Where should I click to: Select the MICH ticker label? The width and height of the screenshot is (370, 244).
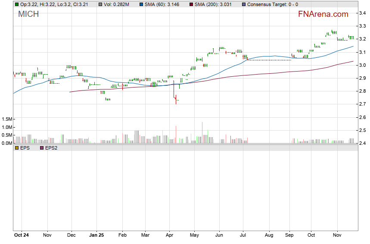(x=28, y=14)
